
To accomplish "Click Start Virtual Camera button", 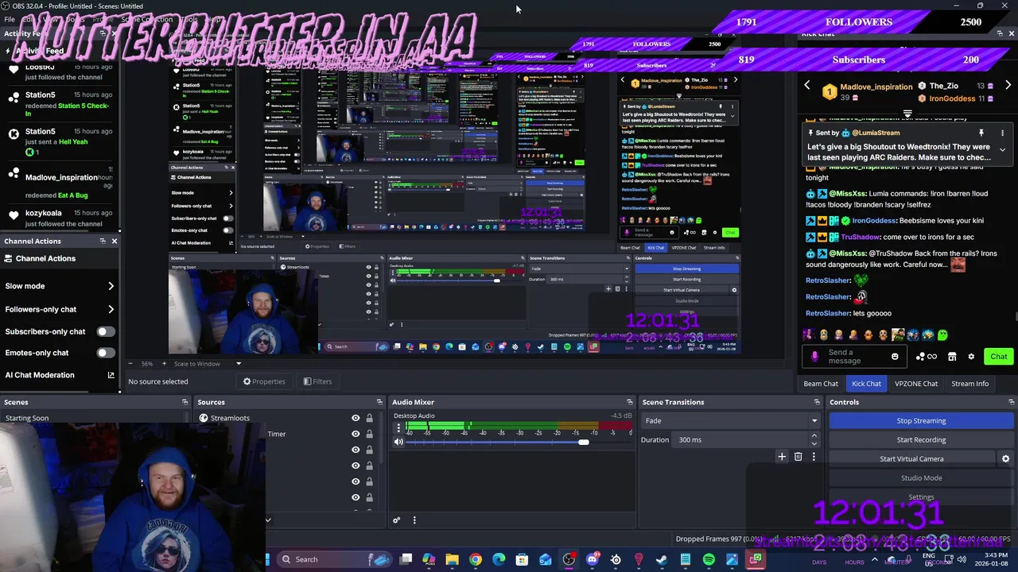I will coord(911,459).
